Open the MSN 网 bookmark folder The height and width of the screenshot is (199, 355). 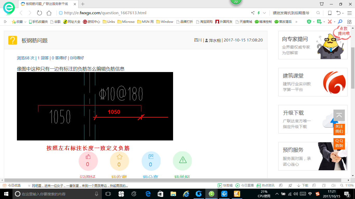click(x=146, y=22)
